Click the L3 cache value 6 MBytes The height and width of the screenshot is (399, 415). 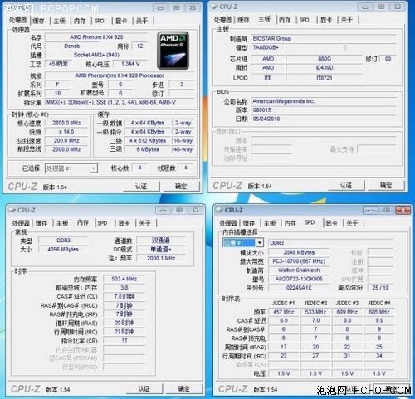pyautogui.click(x=148, y=149)
